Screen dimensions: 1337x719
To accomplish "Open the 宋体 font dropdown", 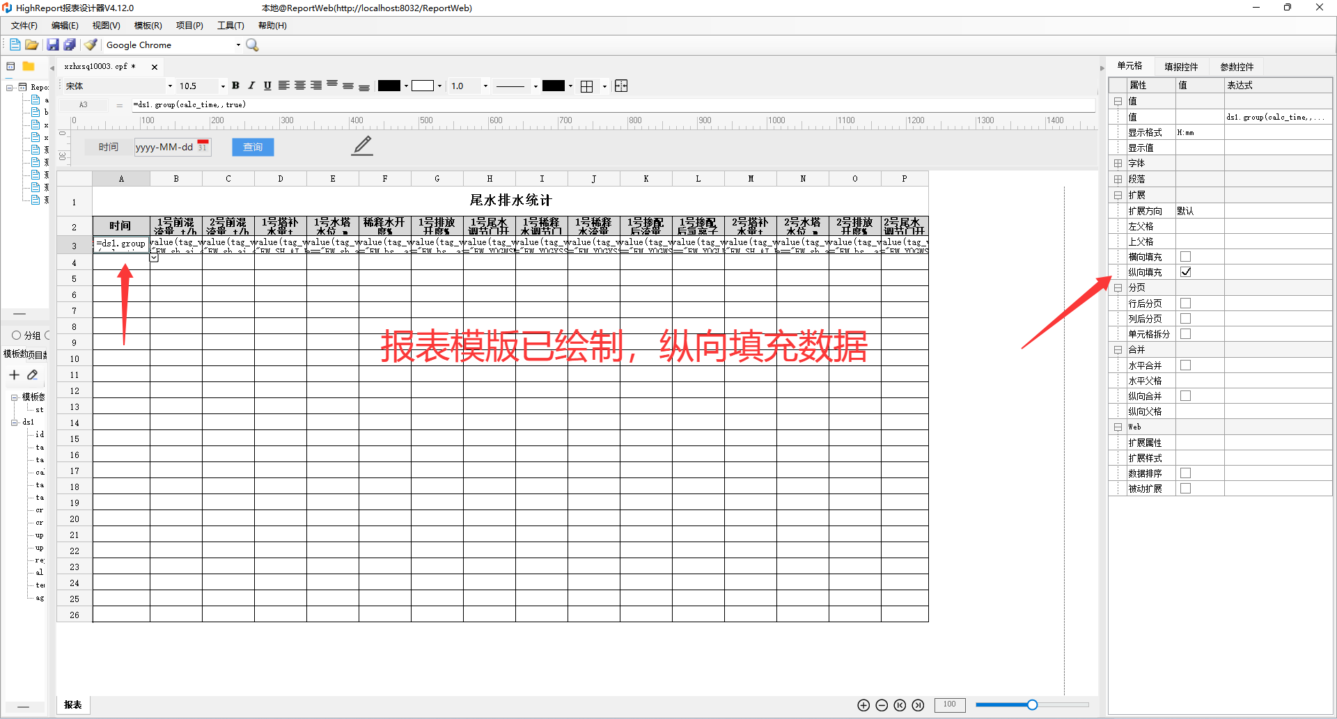I will 170,86.
